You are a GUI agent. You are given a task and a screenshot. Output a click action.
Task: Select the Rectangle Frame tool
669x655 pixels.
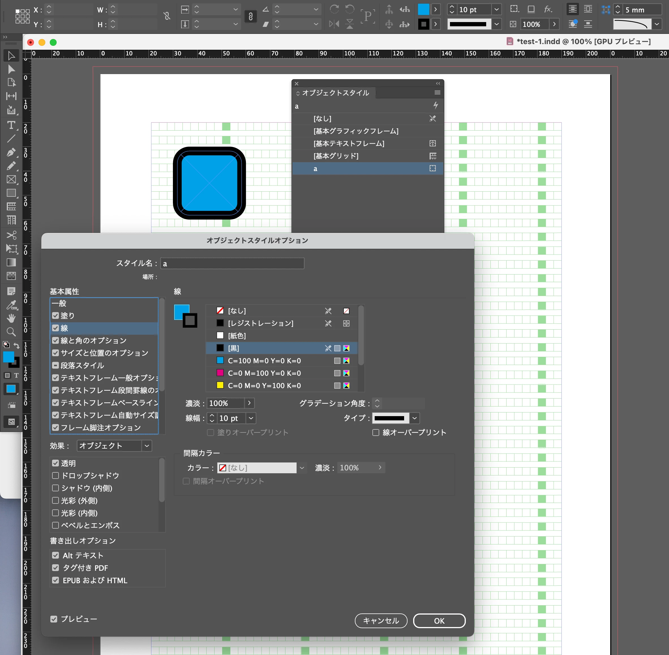point(11,179)
